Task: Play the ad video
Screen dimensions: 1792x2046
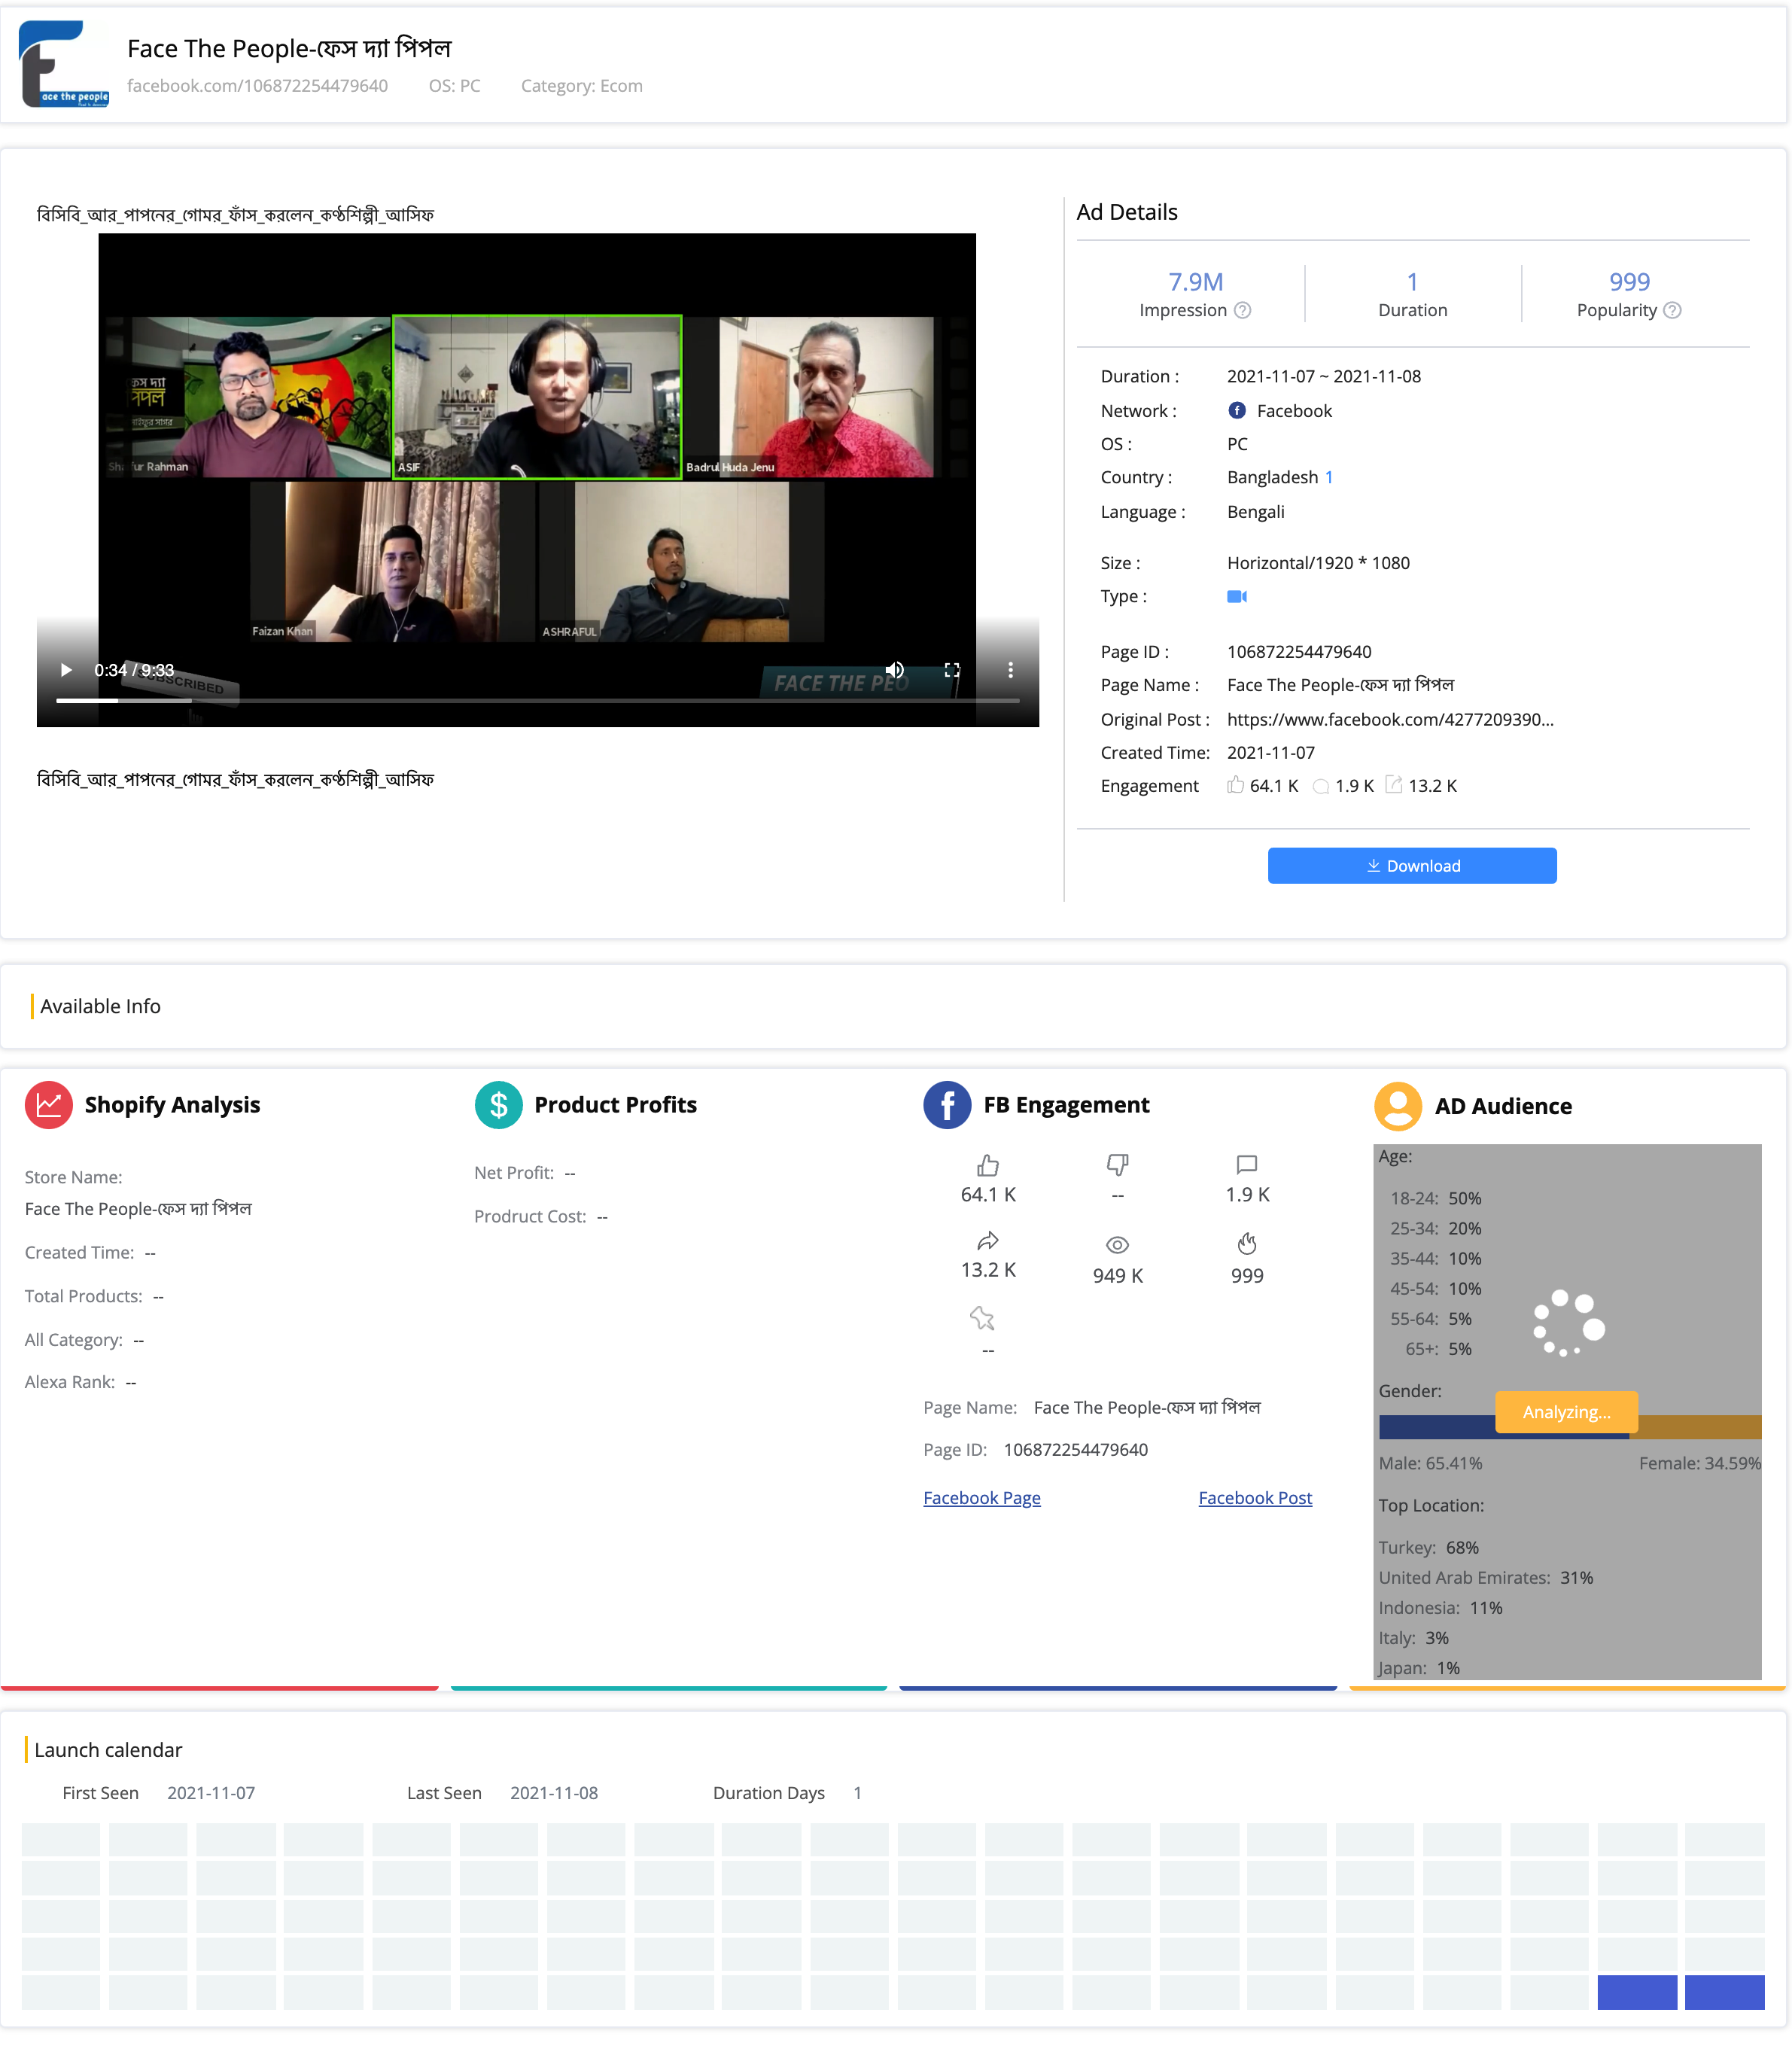Action: [66, 670]
